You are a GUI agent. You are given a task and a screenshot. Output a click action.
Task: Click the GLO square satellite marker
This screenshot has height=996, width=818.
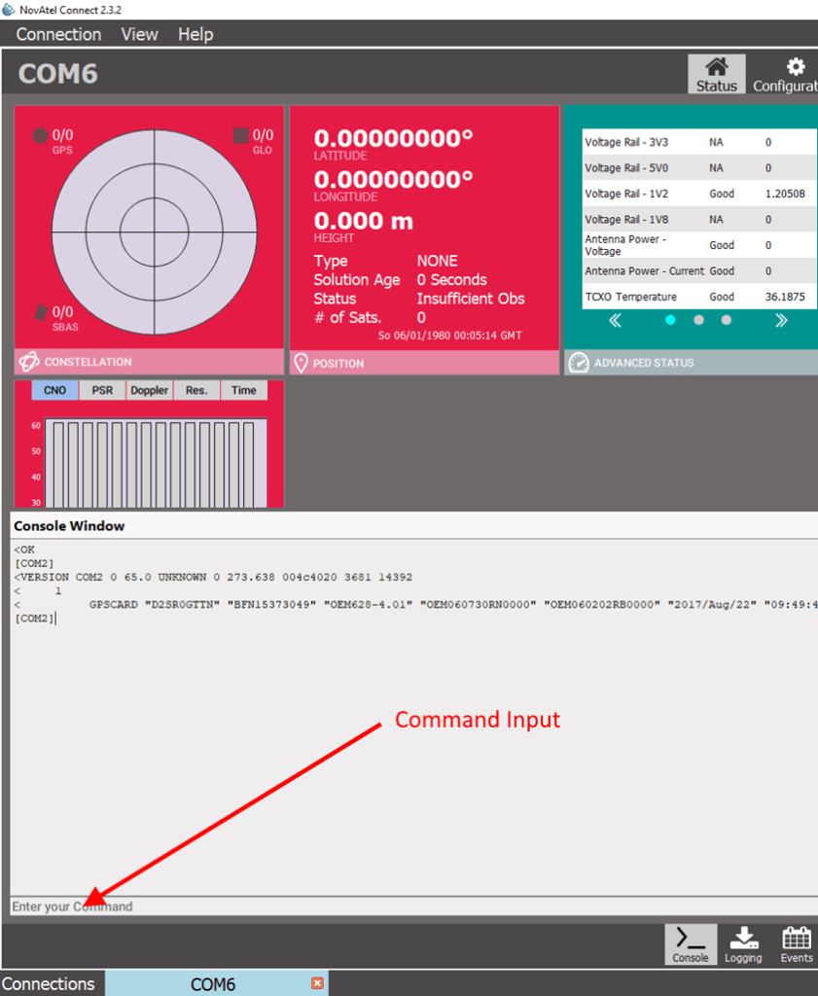click(x=240, y=135)
